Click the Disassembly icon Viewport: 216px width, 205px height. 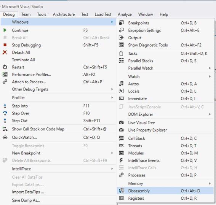pos(121,191)
